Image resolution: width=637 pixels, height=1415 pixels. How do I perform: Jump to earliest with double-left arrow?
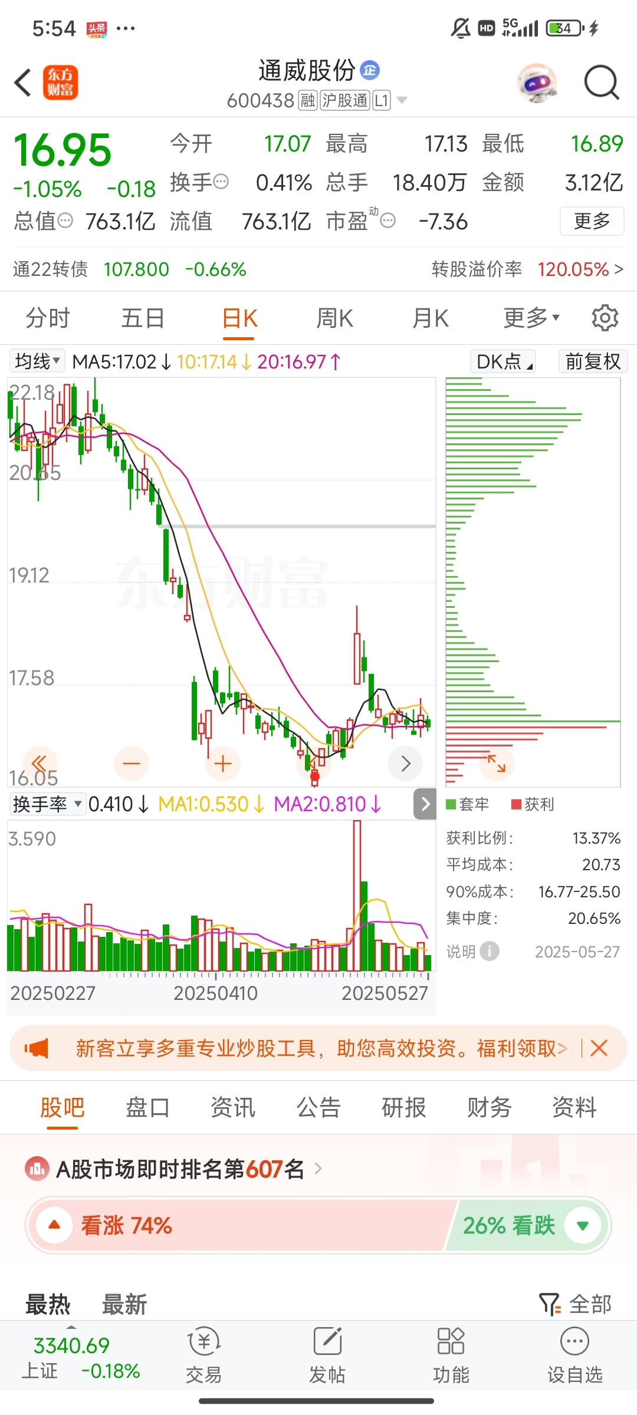[x=40, y=764]
